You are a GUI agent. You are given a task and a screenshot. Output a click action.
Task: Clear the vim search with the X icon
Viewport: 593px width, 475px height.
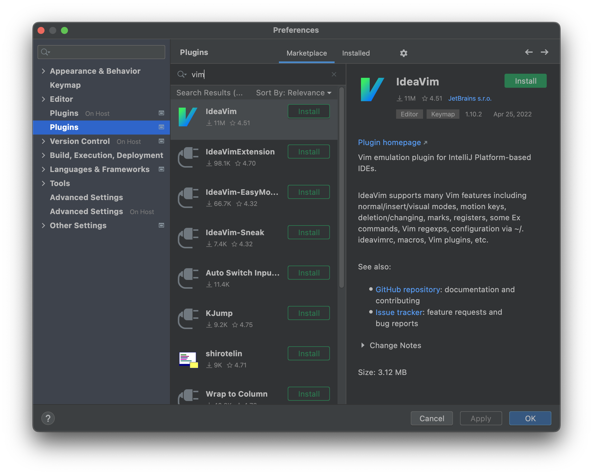tap(334, 74)
